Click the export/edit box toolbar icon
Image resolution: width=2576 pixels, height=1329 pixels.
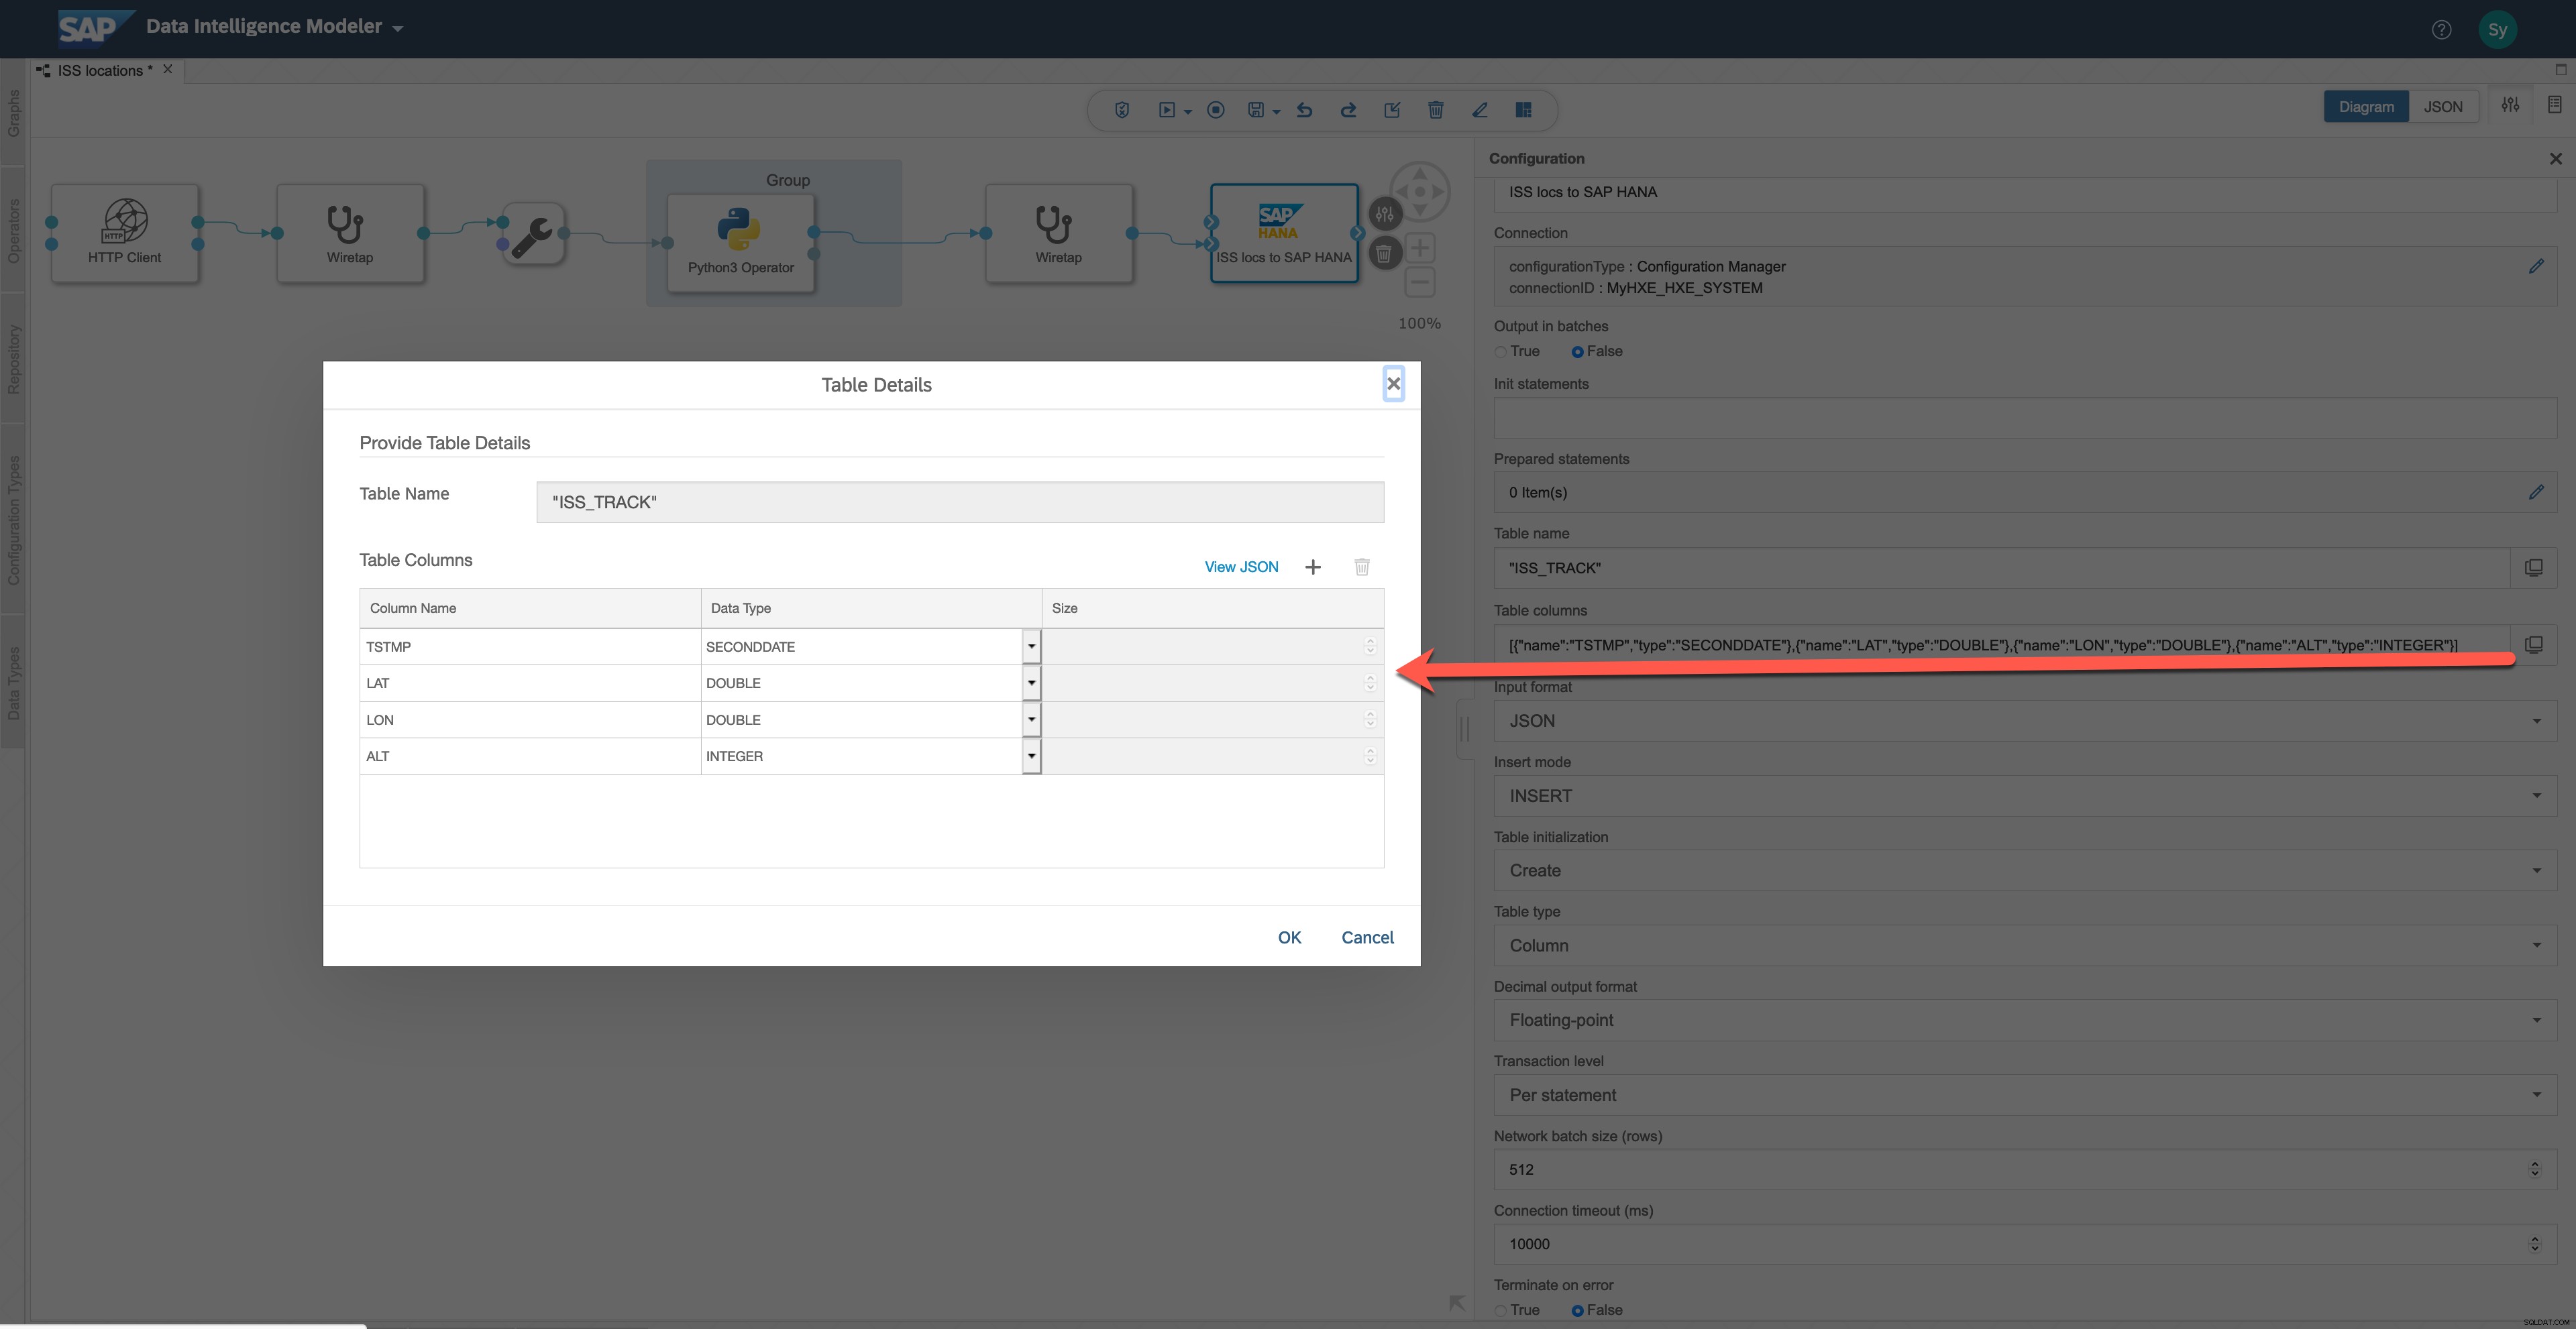[x=1392, y=110]
